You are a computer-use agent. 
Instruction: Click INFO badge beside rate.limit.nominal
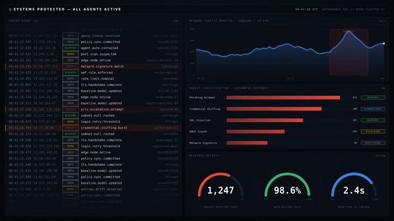[70, 79]
